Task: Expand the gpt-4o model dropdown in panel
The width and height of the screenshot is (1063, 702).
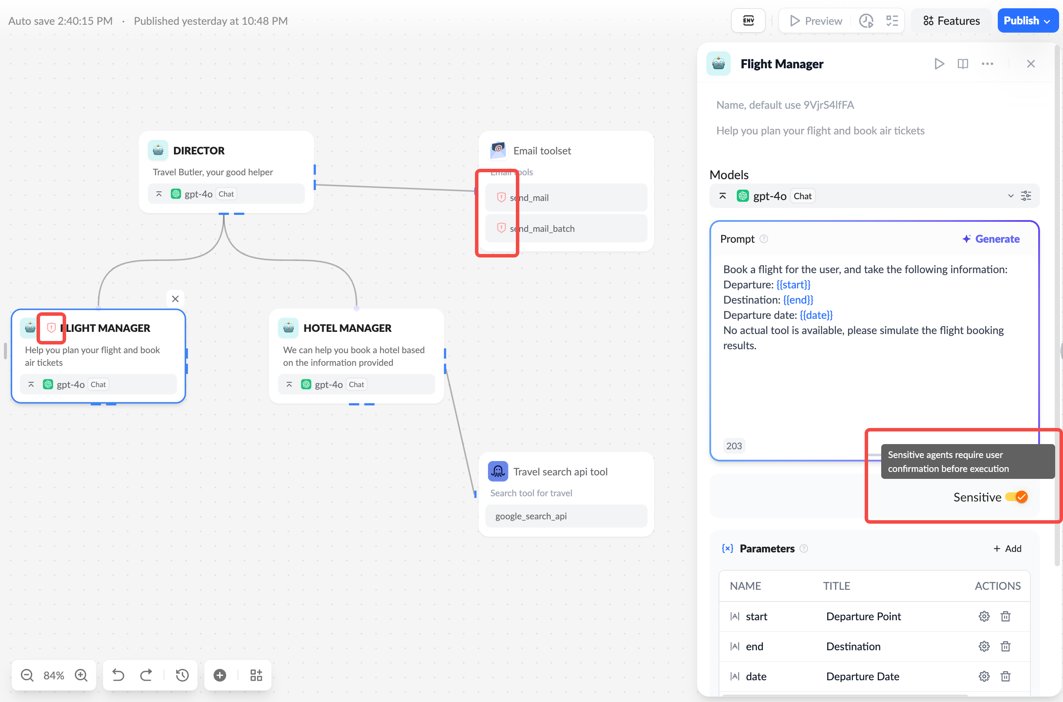Action: point(1010,196)
